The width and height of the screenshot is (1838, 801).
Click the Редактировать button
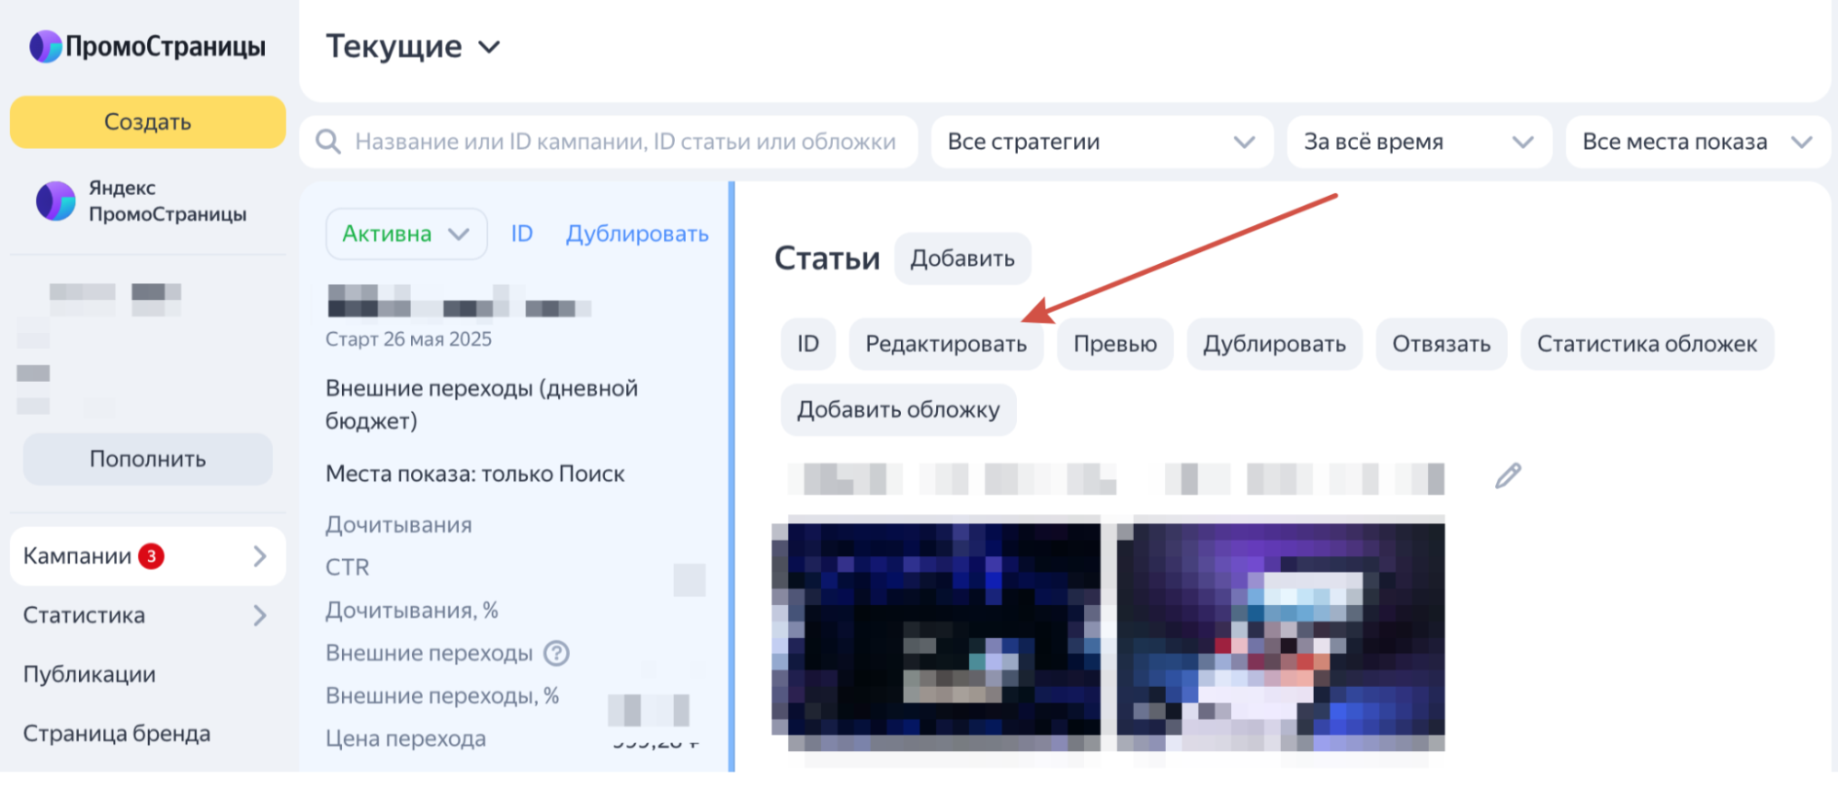pyautogui.click(x=946, y=344)
